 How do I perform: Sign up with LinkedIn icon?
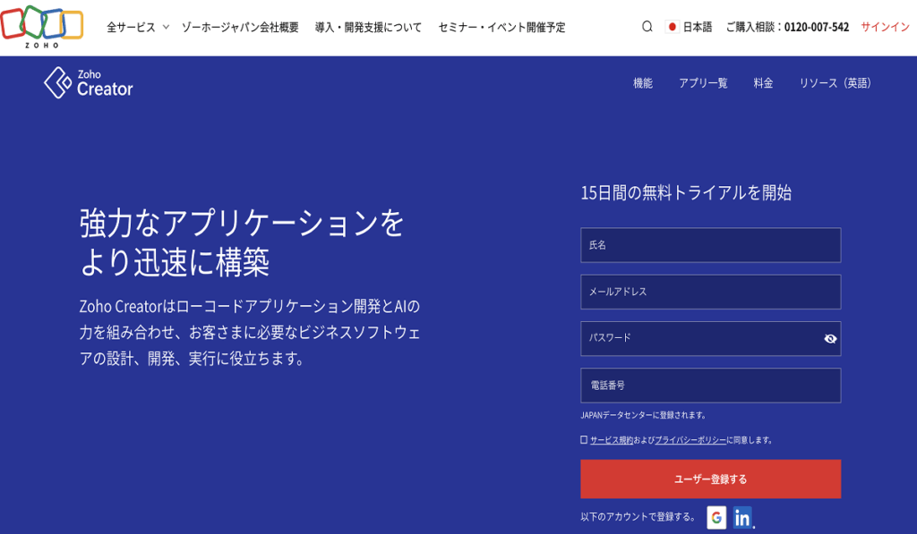pyautogui.click(x=741, y=517)
